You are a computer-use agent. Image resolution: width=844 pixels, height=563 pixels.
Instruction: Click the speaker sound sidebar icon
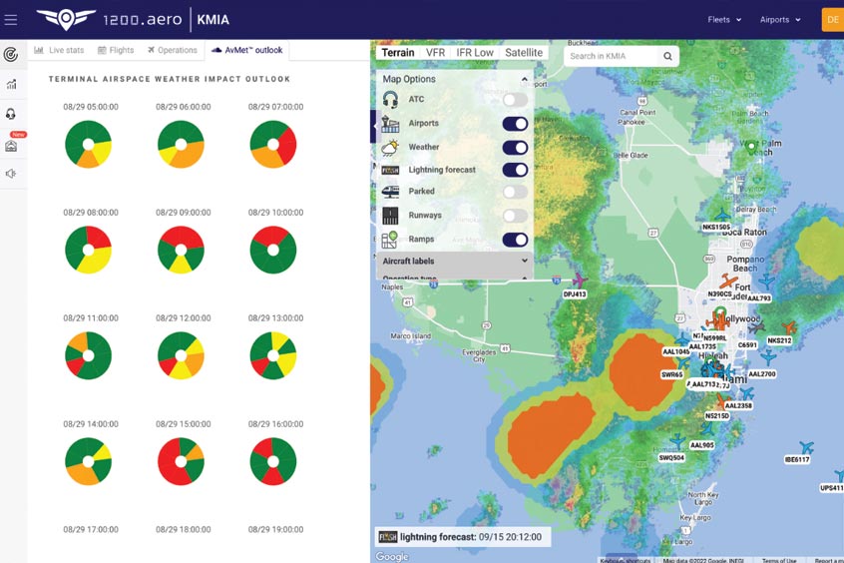11,174
